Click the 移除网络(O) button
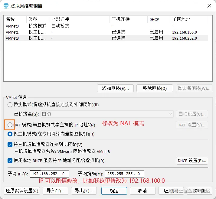This screenshot has height=199, width=216. 155,88
